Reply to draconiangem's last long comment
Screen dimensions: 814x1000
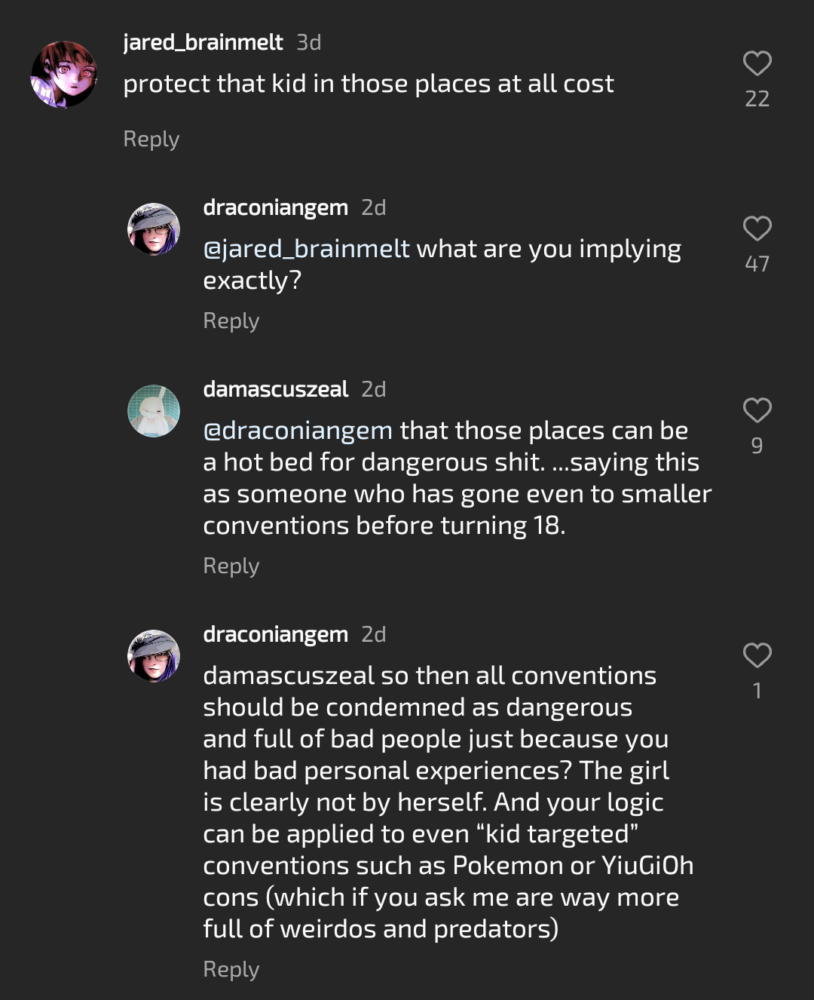click(231, 970)
